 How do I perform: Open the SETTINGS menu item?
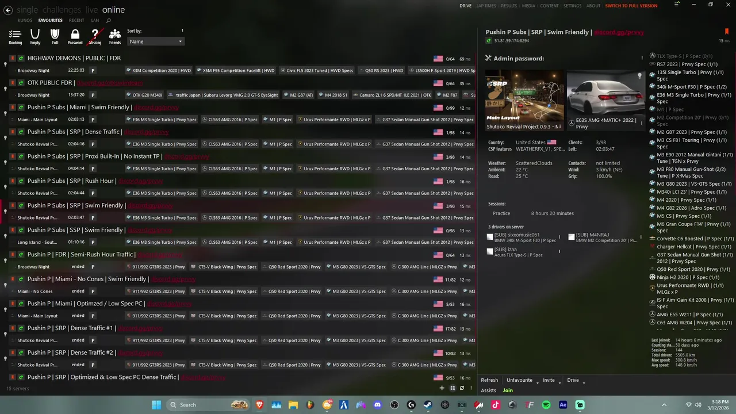tap(572, 6)
